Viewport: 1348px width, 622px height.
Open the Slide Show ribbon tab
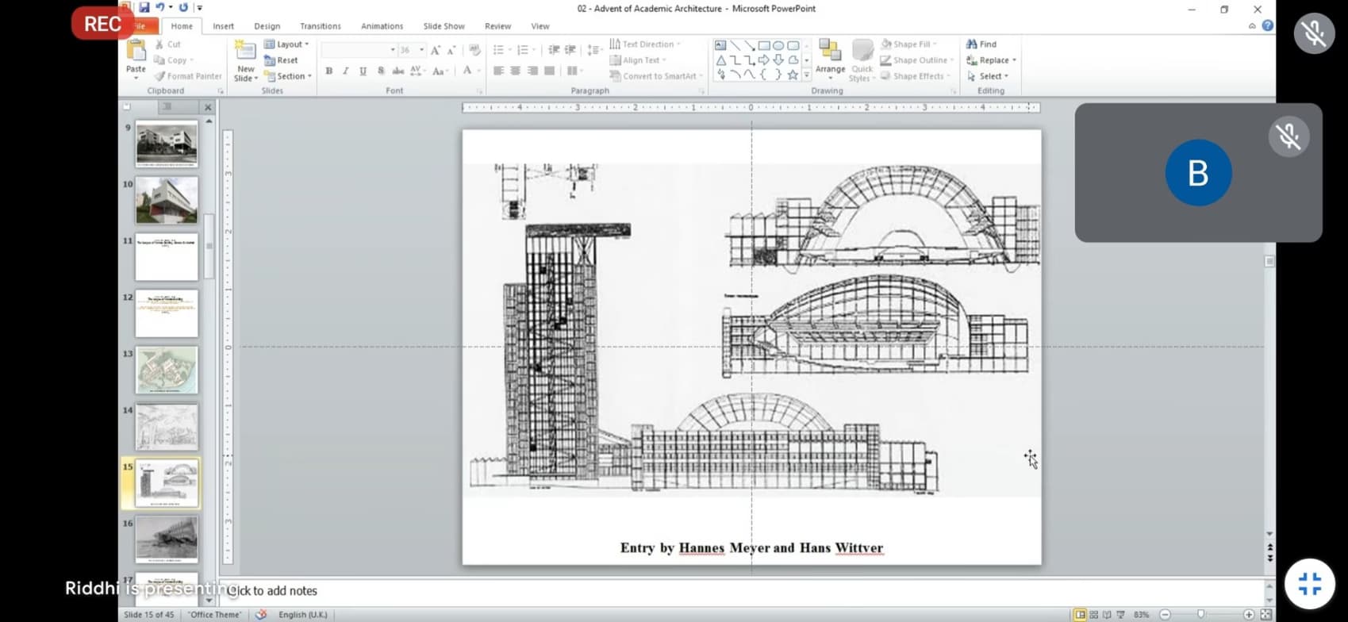coord(444,26)
